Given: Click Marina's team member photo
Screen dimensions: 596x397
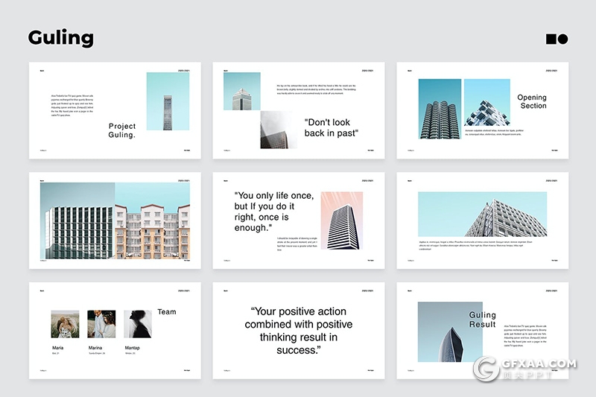Looking at the screenshot, I should [x=101, y=325].
